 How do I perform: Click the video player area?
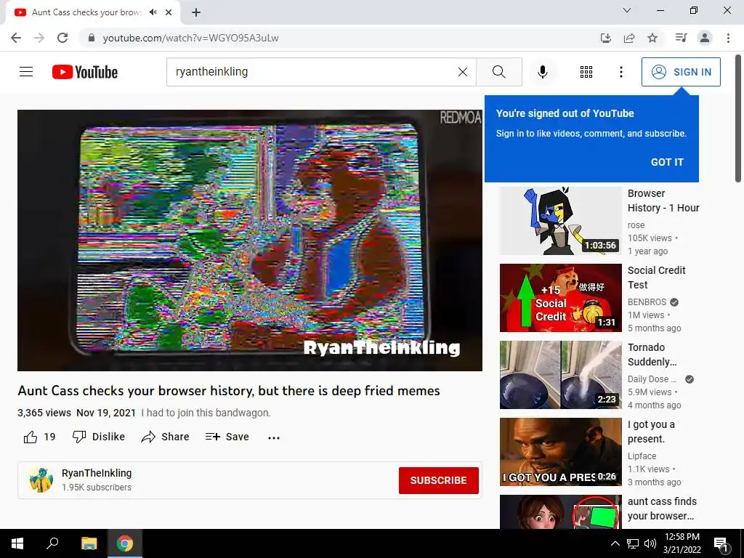(250, 240)
